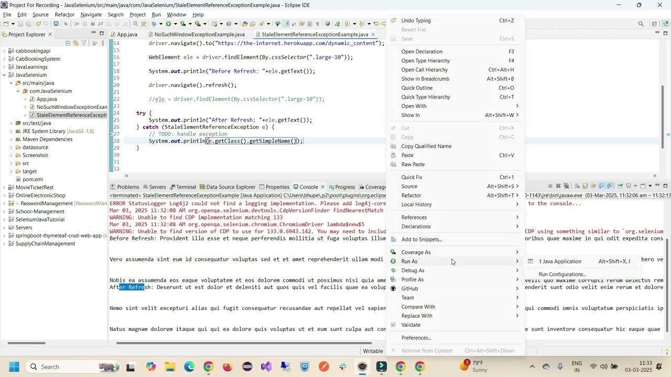The width and height of the screenshot is (671, 377).
Task: Click Display Selected Console icon
Action: click(629, 186)
